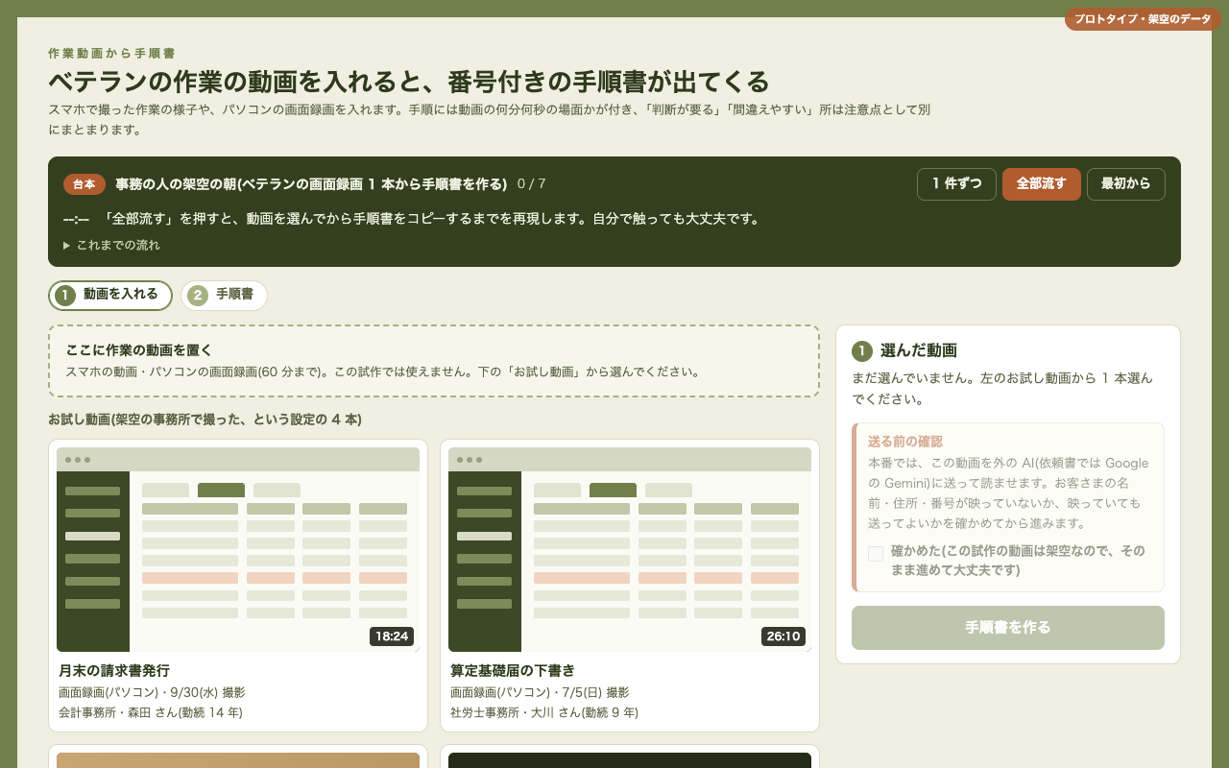Click the 送る前の確認 heading

click(905, 442)
